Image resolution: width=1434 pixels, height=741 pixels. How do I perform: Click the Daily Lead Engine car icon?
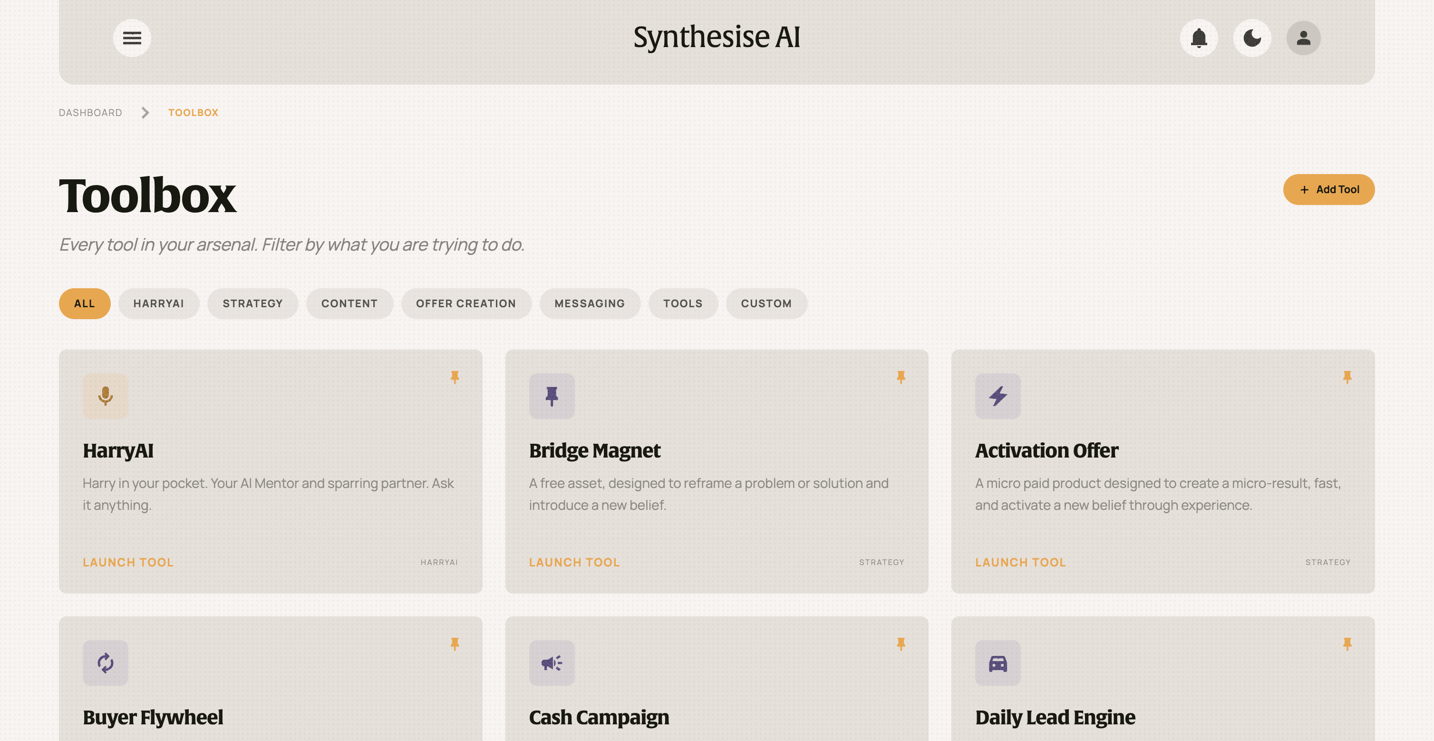(998, 663)
